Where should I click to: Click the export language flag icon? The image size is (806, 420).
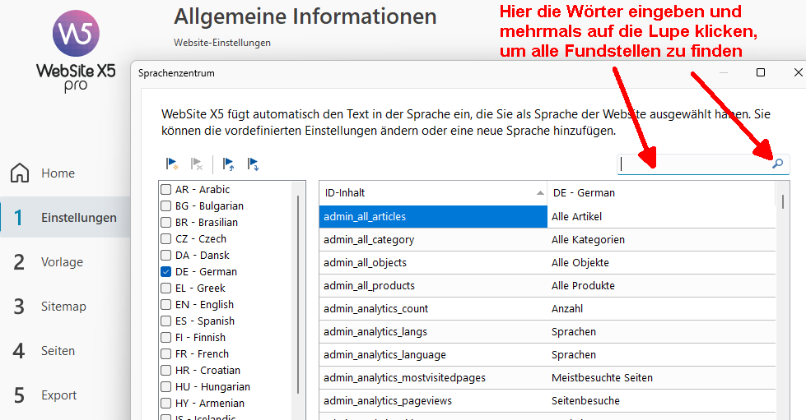coord(254,164)
